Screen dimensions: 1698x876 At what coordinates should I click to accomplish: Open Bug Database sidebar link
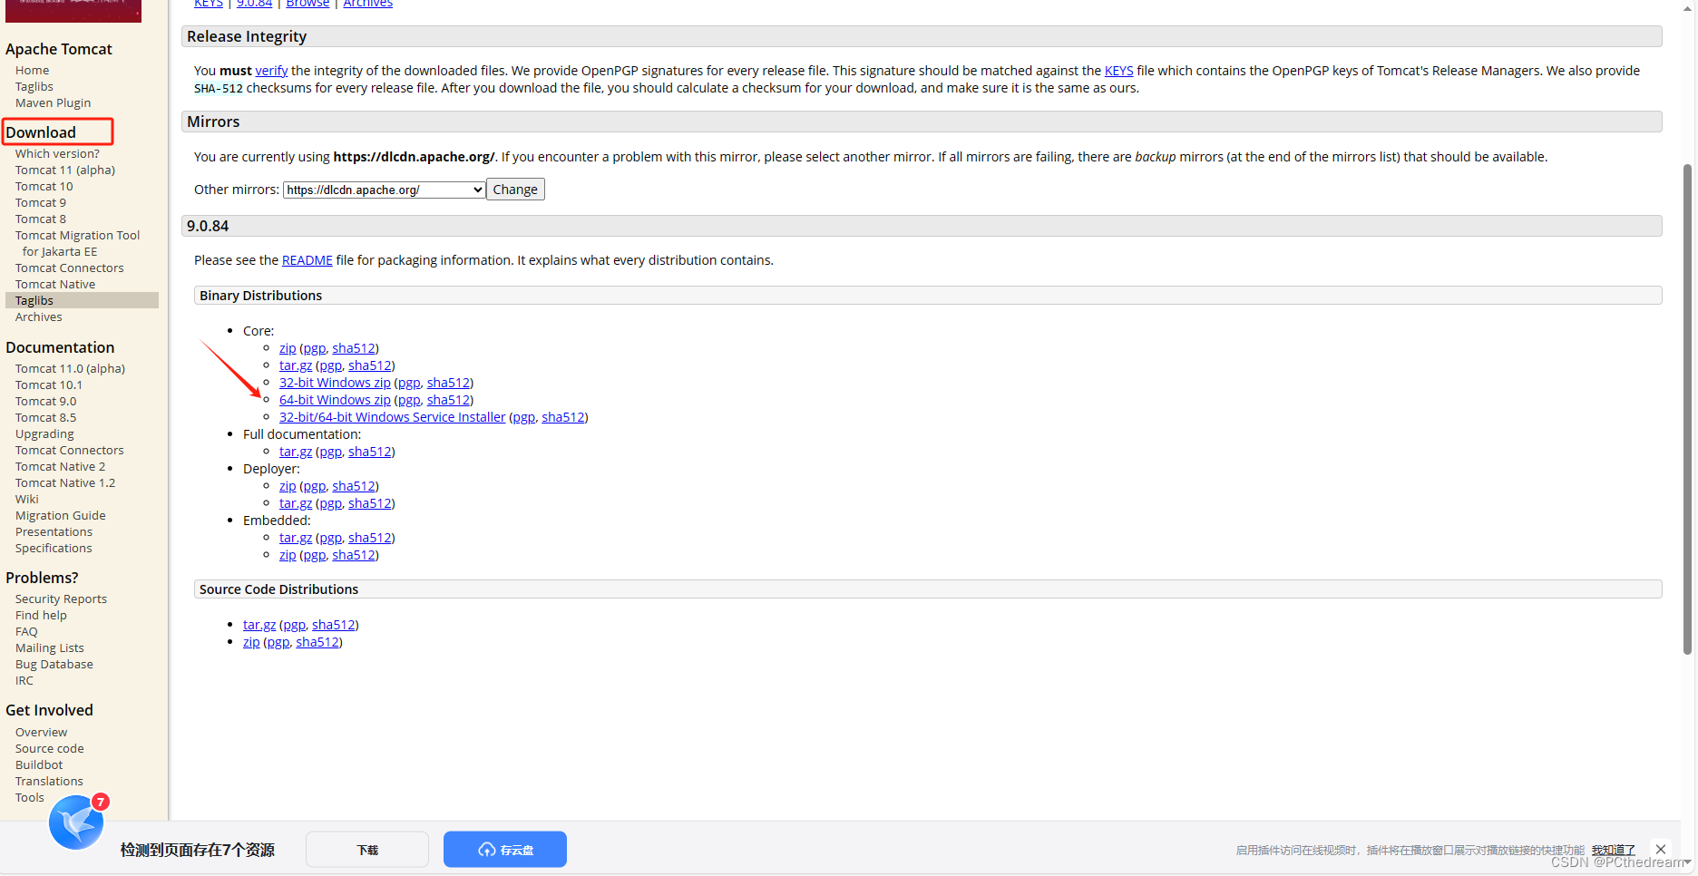coord(54,665)
